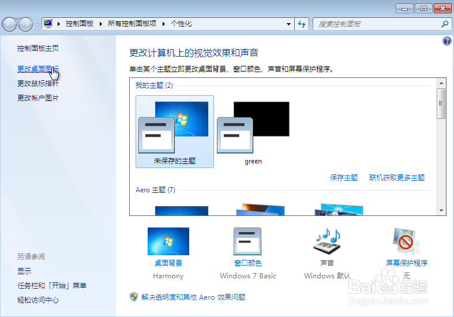Screen dimensions: 454x317
Task: Click the 我的主题 (2) group header
Action: pyautogui.click(x=154, y=85)
